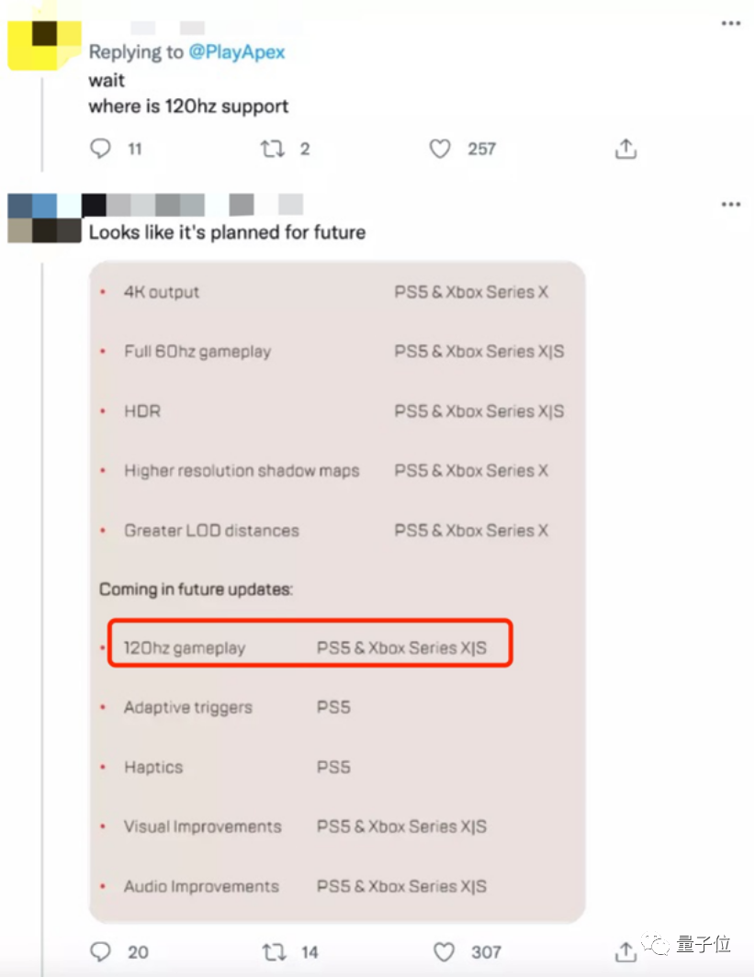Click the 14 retweets count

(x=310, y=952)
